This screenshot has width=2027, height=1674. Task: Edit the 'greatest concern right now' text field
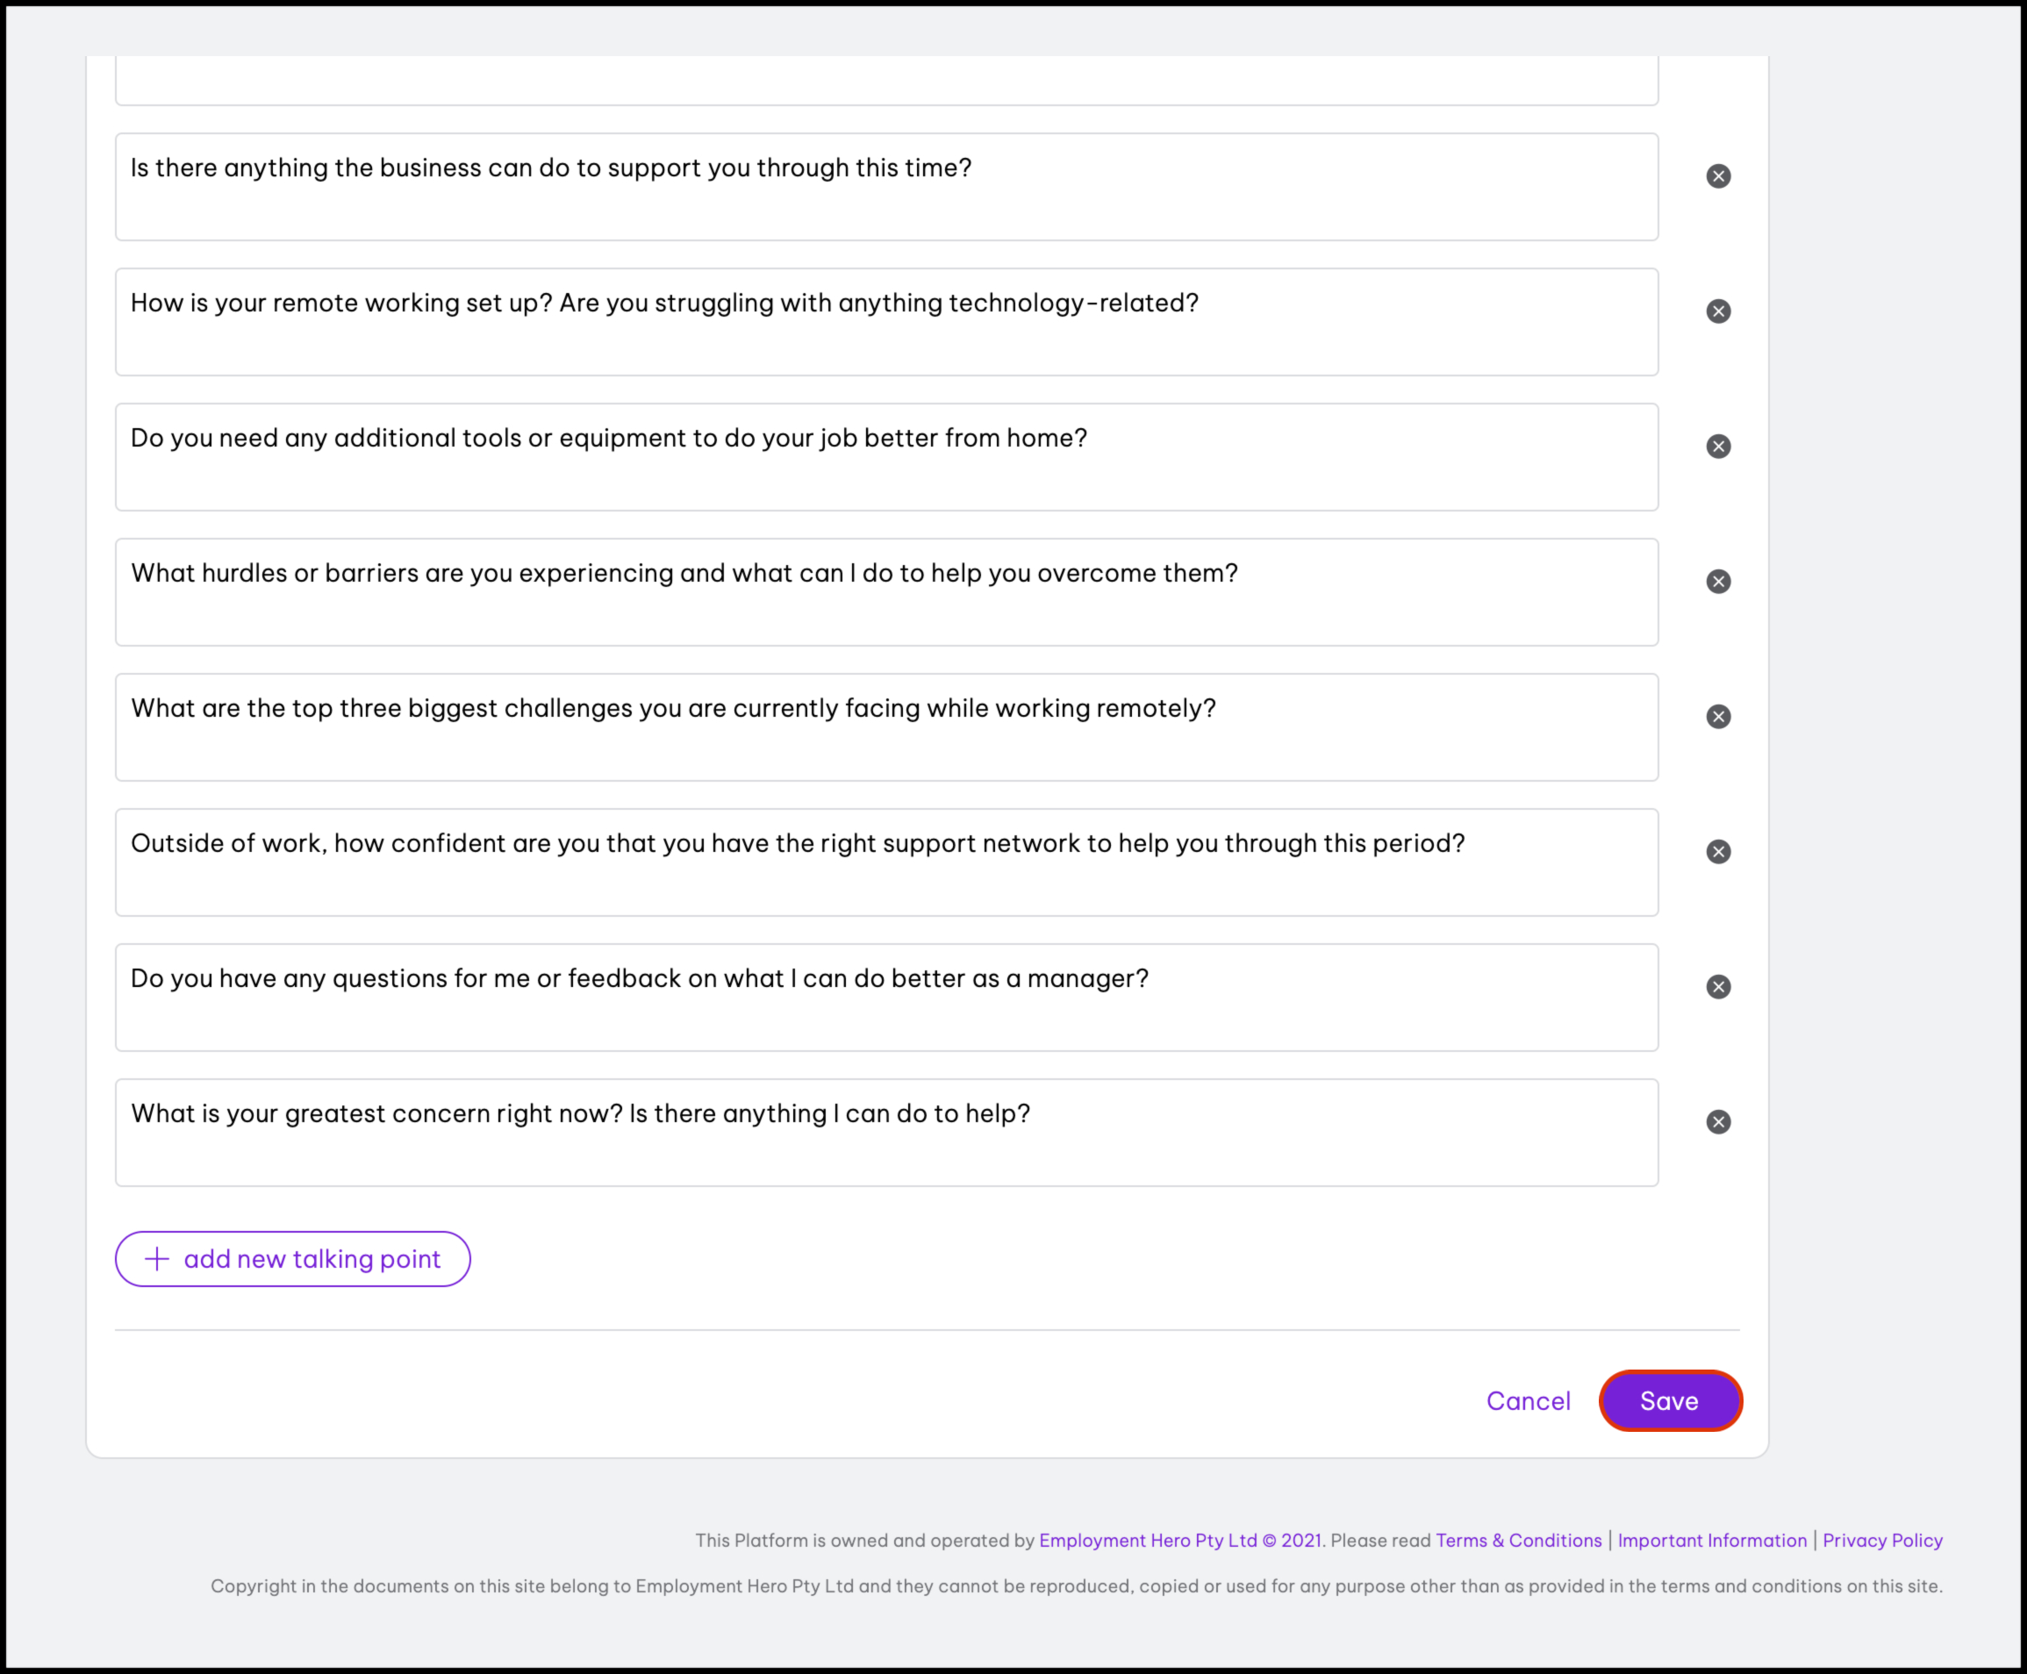[885, 1132]
